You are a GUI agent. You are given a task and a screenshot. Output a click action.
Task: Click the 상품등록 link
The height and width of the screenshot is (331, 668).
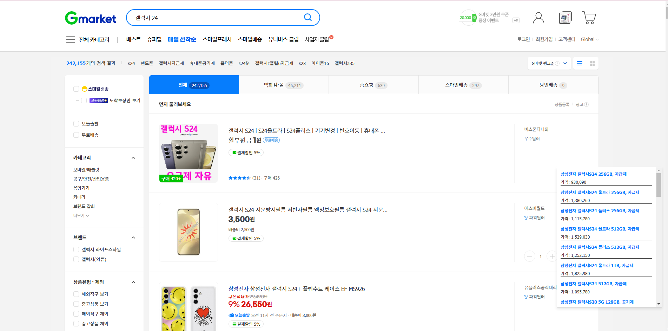(562, 104)
